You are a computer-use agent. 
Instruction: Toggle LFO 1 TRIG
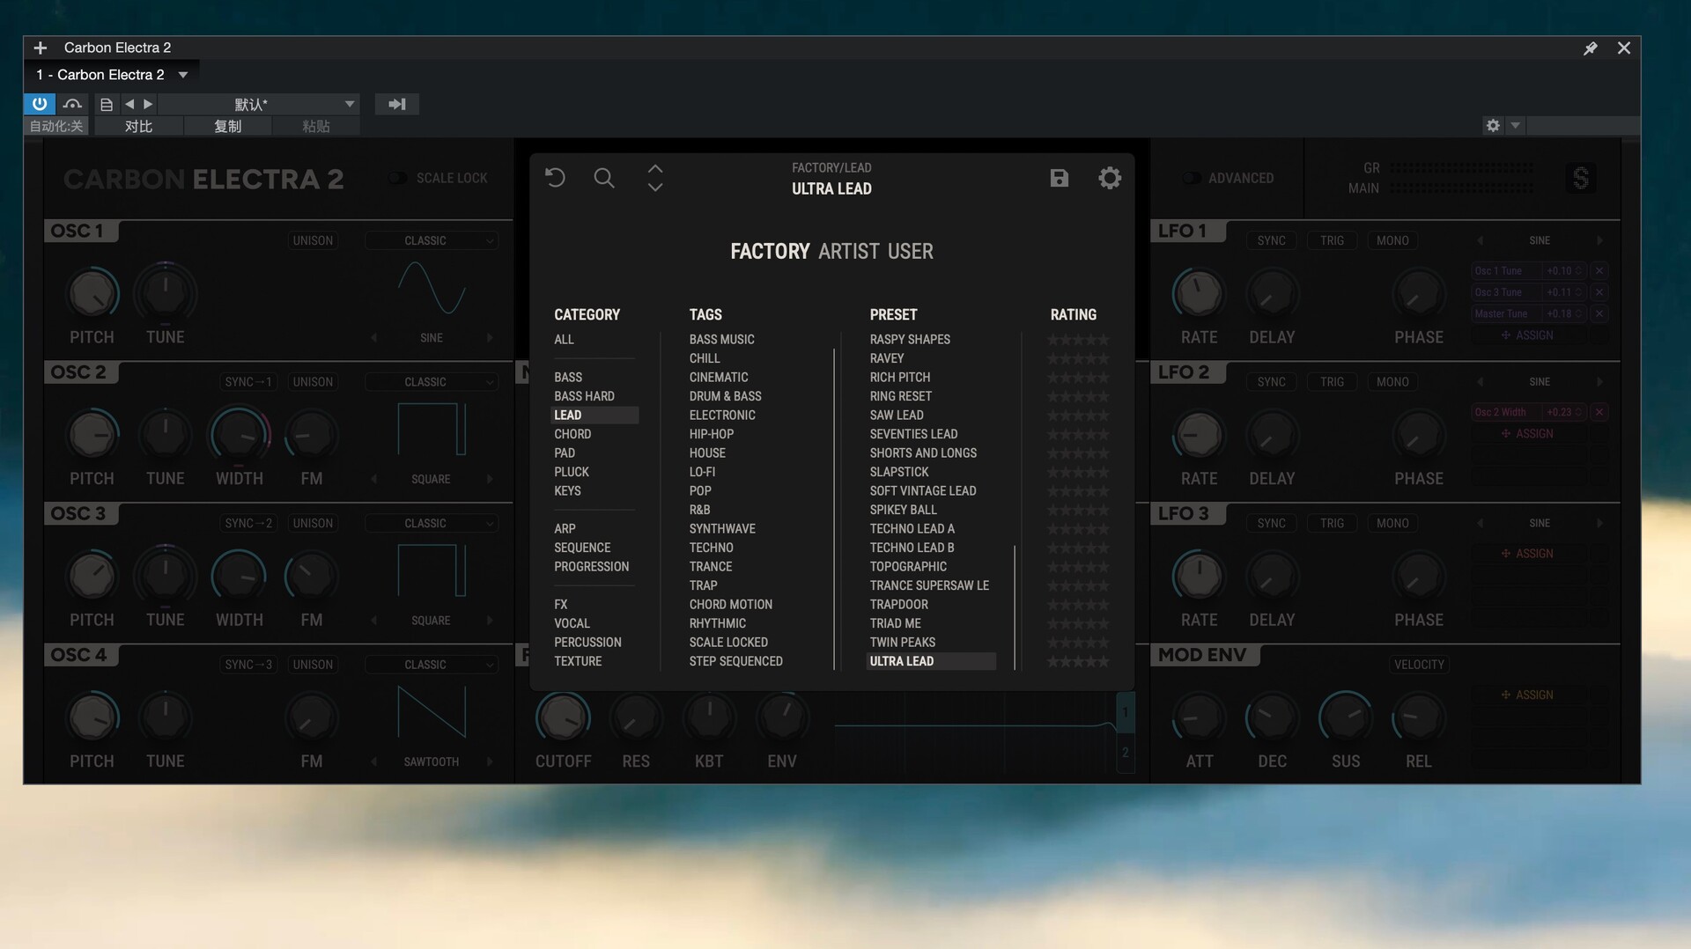tap(1332, 240)
